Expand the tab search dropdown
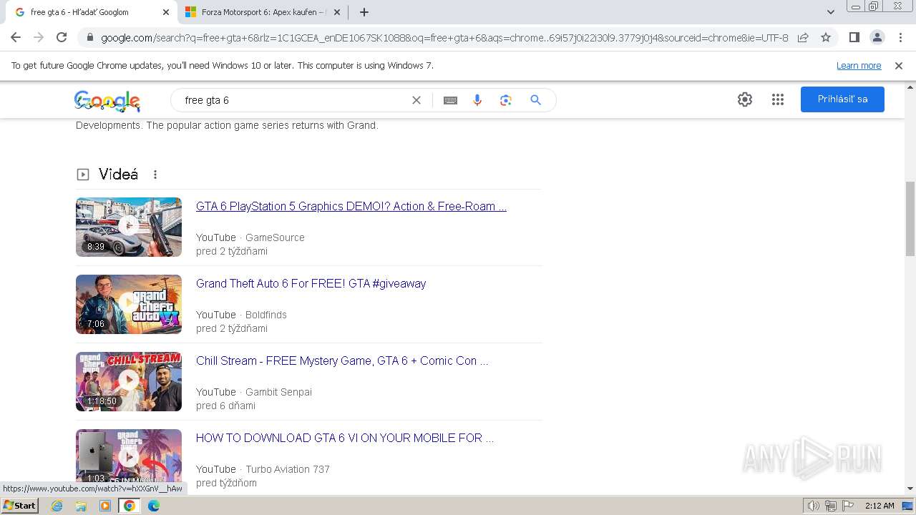This screenshot has width=916, height=515. click(831, 12)
